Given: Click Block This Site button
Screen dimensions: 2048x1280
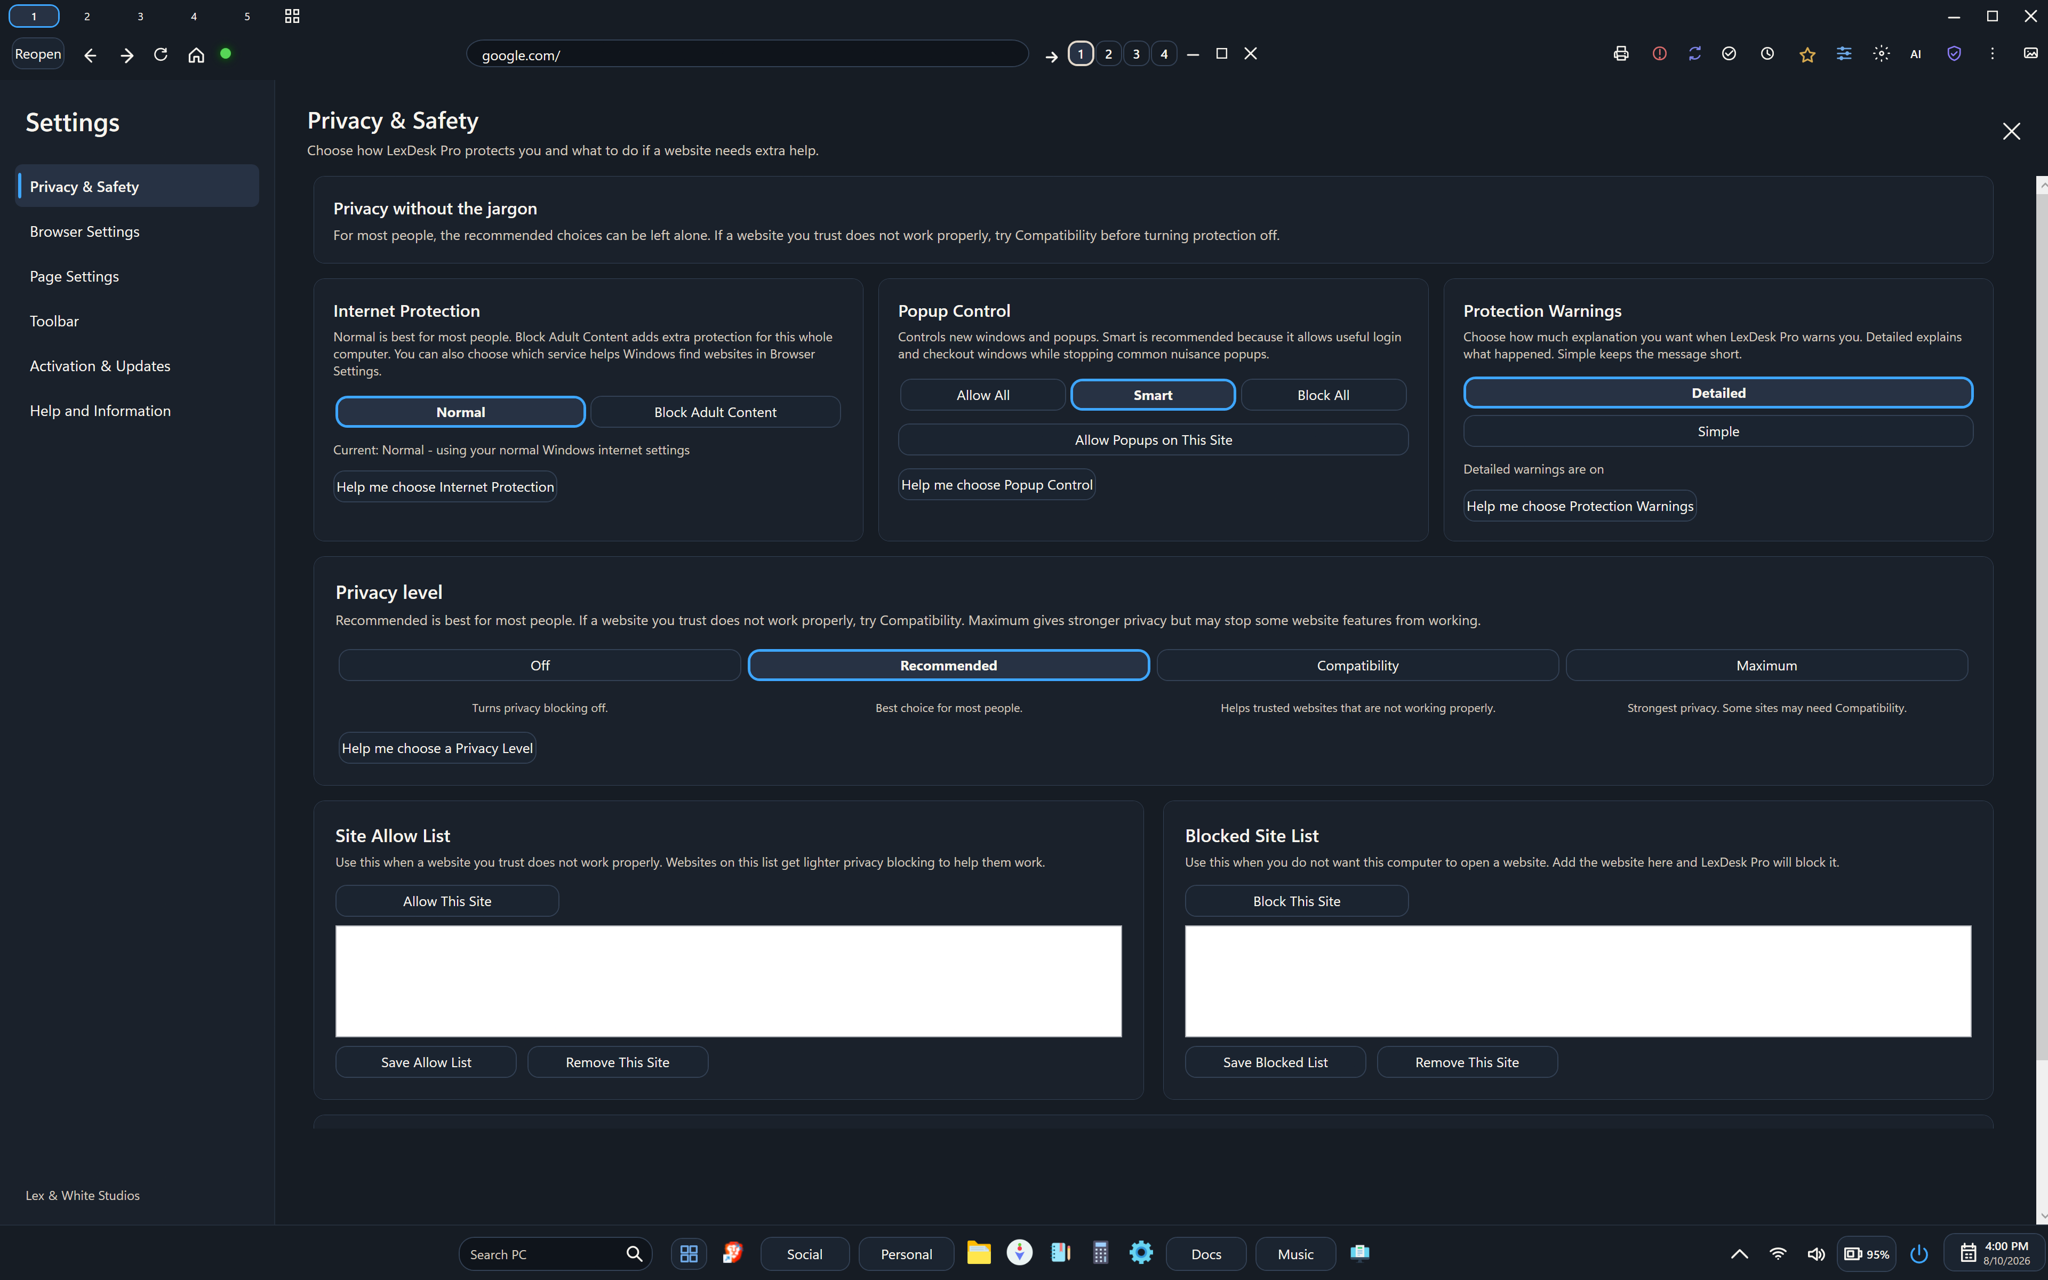Looking at the screenshot, I should point(1297,901).
